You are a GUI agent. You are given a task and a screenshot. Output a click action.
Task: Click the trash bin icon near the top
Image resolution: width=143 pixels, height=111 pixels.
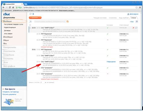click(x=33, y=14)
